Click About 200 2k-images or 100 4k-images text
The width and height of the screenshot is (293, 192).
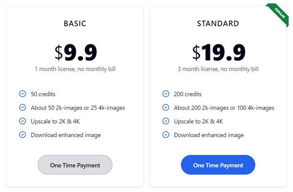pyautogui.click(x=224, y=108)
